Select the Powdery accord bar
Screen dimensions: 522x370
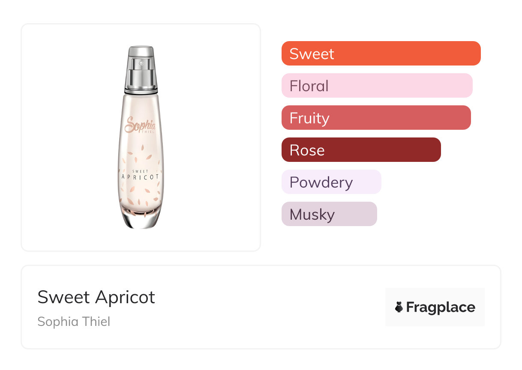(331, 182)
